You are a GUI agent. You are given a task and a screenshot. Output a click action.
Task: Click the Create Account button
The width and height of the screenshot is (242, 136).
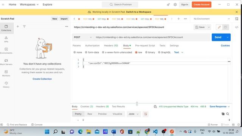(x=202, y=5)
